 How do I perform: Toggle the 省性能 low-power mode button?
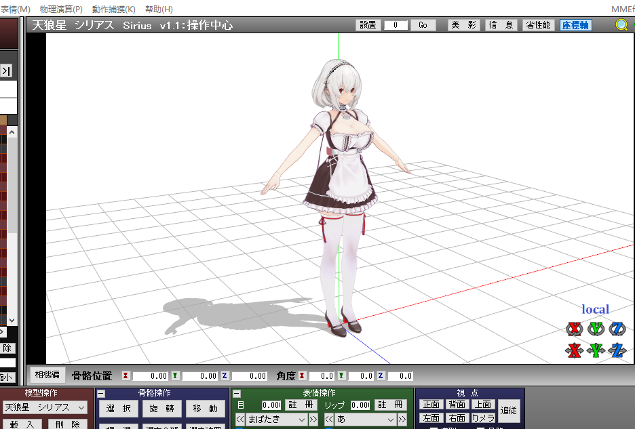tap(538, 25)
